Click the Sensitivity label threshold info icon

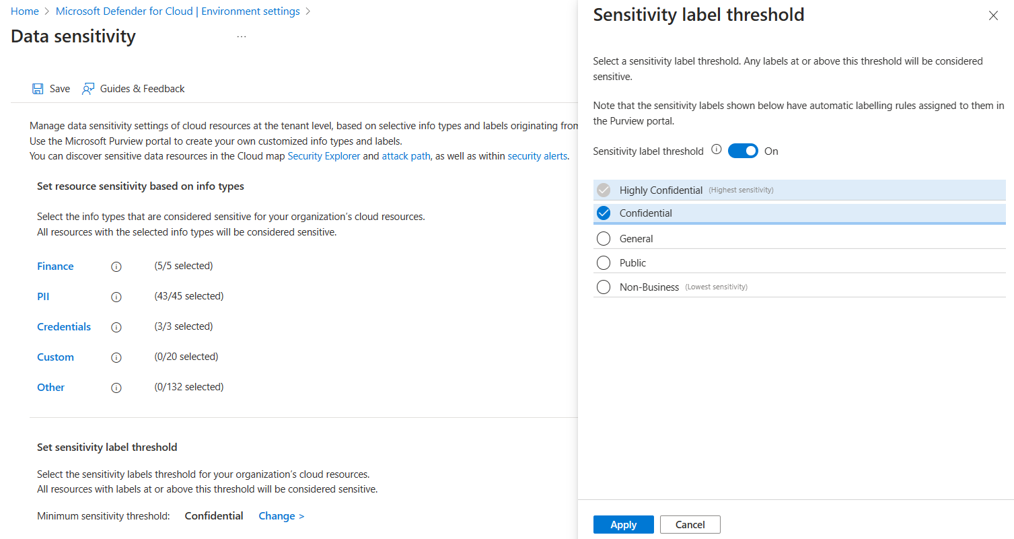[716, 150]
